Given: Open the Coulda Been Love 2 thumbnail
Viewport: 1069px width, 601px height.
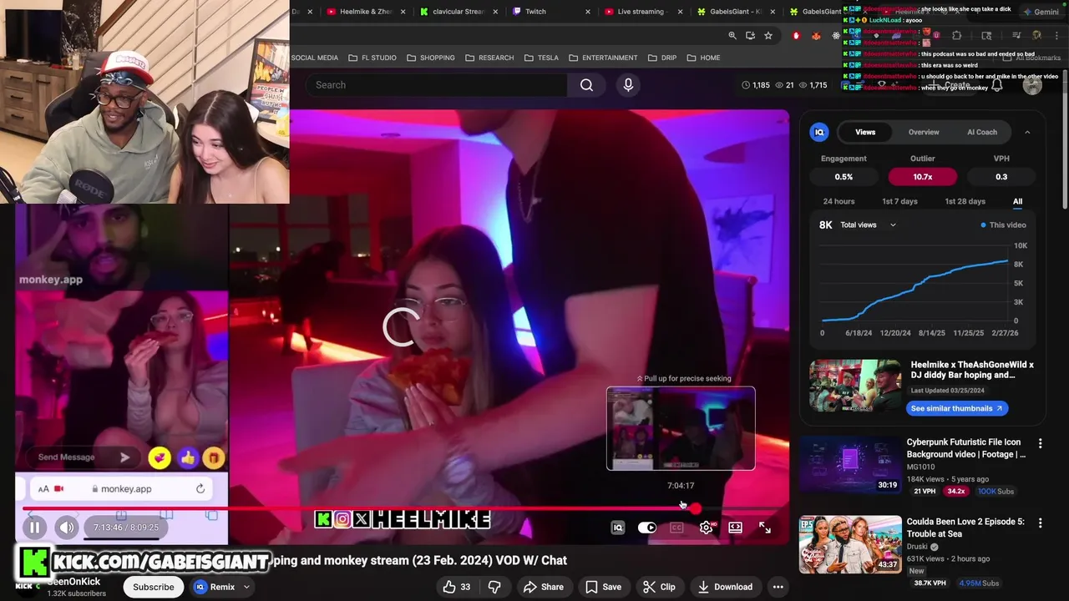Looking at the screenshot, I should point(850,544).
